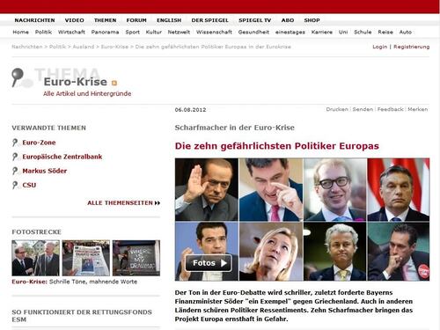Go to Home in the sub navigation
Viewport: 440px width, 330px height.
[x=20, y=32]
